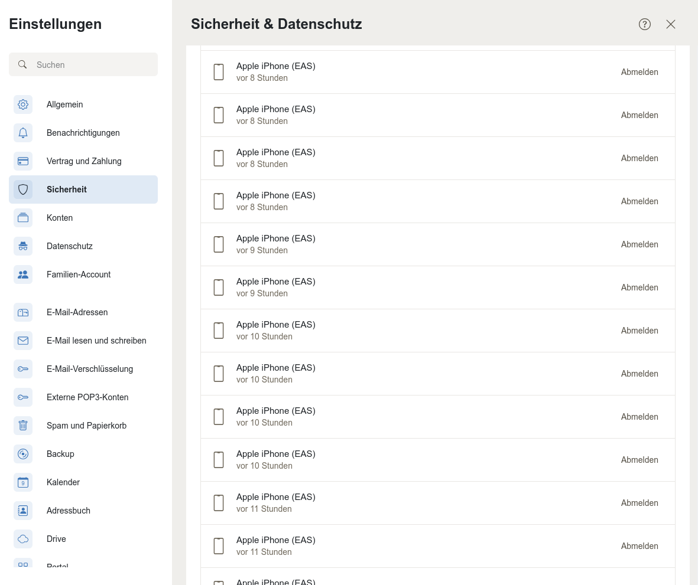Click the Spam und Papierkorb trash icon
Image resolution: width=698 pixels, height=585 pixels.
(23, 426)
